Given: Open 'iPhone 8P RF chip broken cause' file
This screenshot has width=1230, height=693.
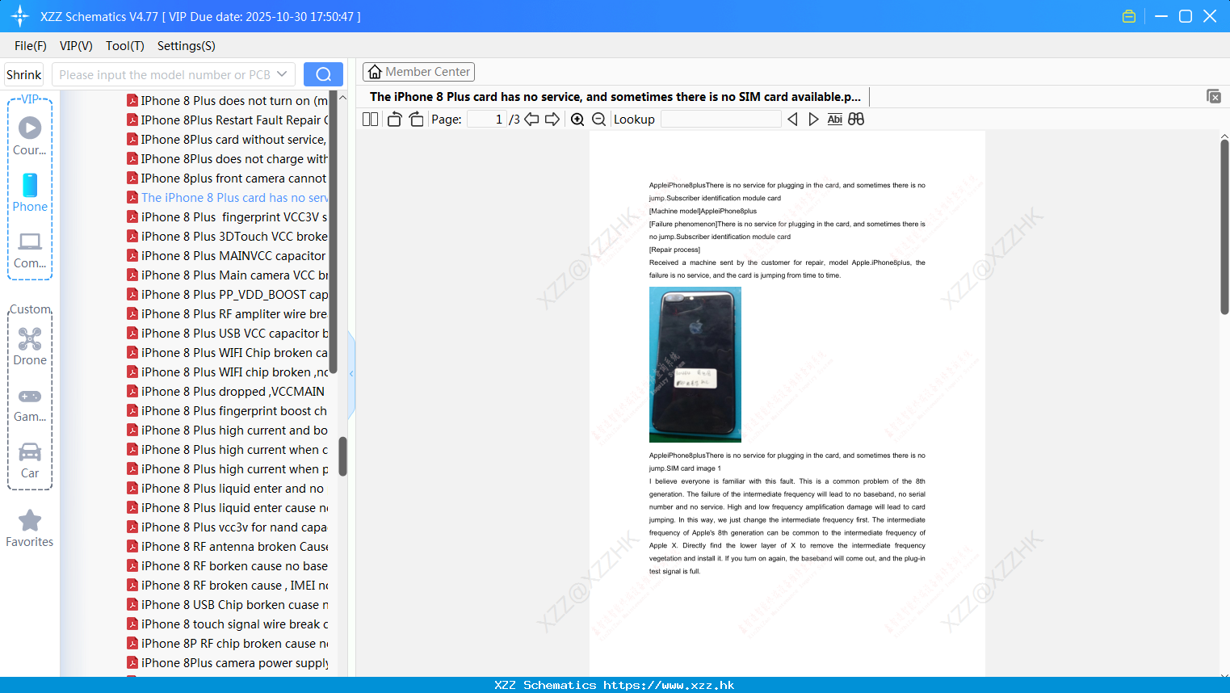Looking at the screenshot, I should [228, 644].
